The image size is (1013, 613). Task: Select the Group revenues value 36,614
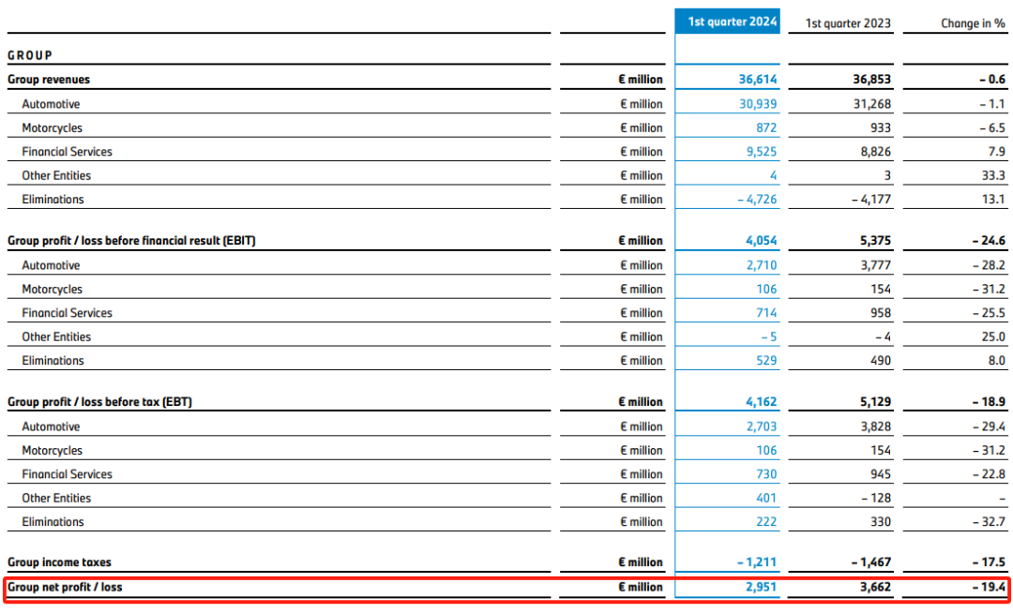click(x=758, y=80)
